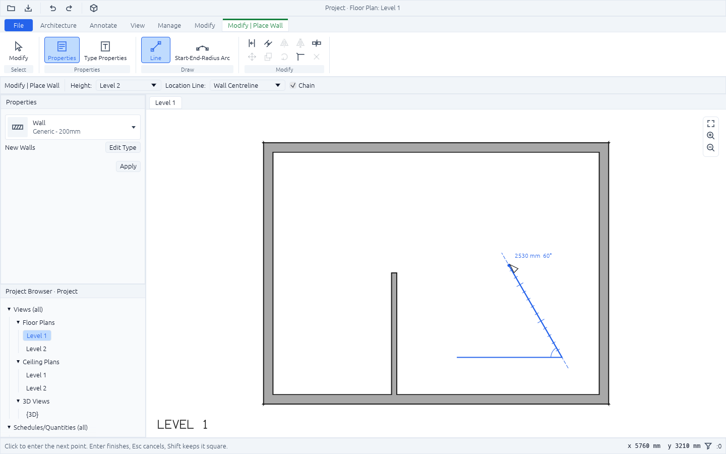Image resolution: width=726 pixels, height=454 pixels.
Task: Choose Start-End-Radius Arc tool
Action: (202, 50)
